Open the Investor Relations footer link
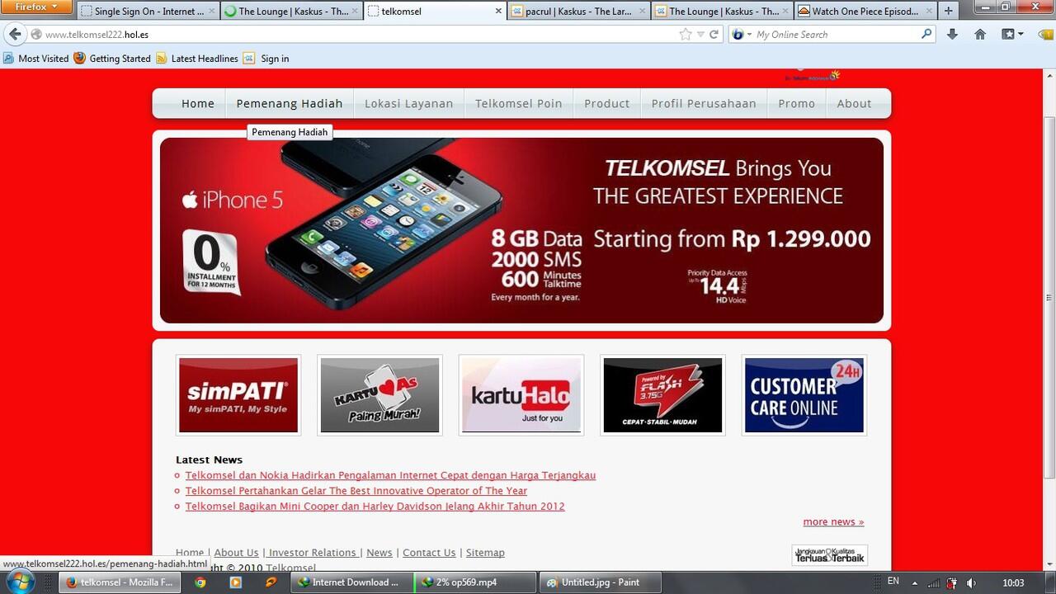The height and width of the screenshot is (594, 1056). coord(313,553)
